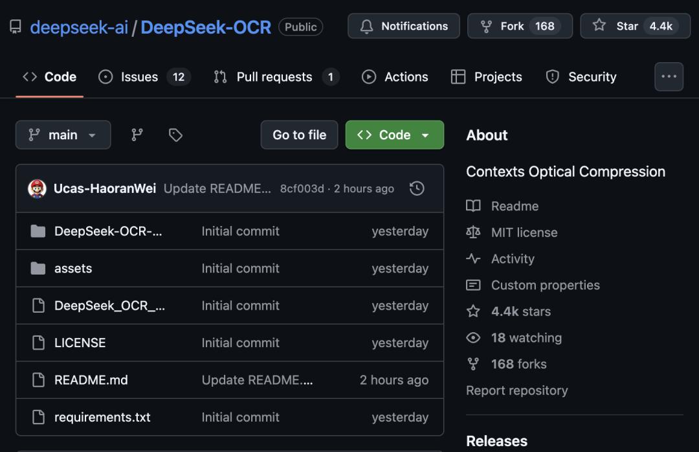
Task: Open the MIT license link
Action: point(524,232)
